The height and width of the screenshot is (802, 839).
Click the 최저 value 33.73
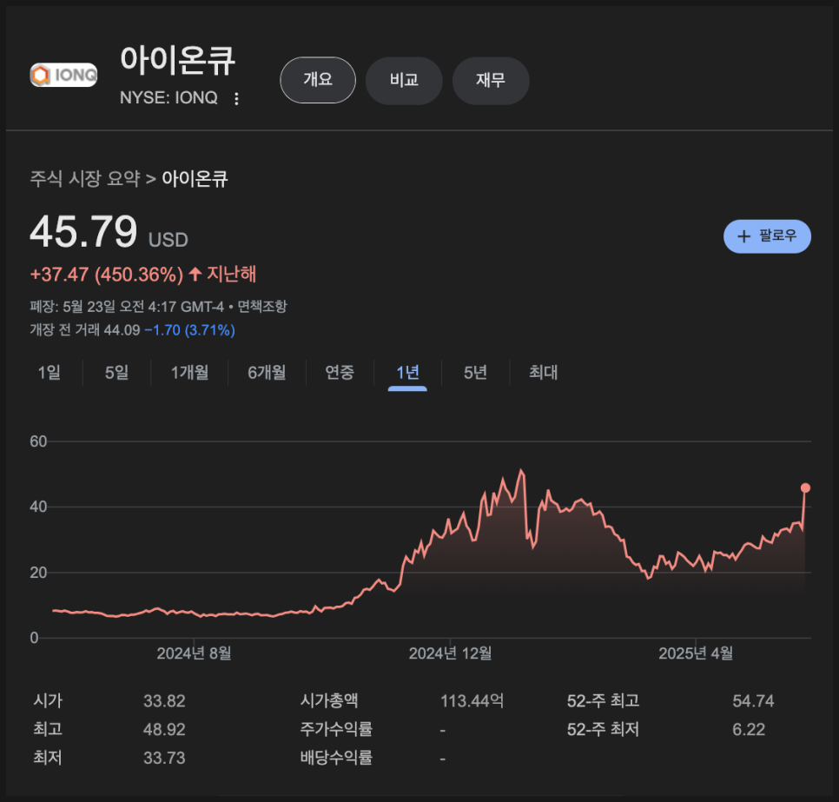click(164, 758)
